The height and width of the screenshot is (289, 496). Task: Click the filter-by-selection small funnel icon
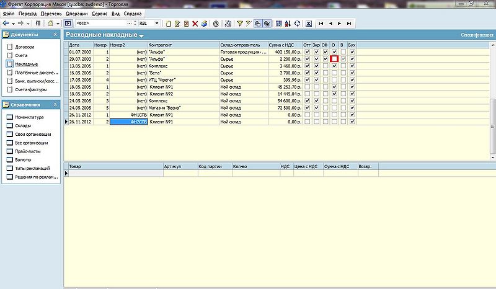point(249,24)
